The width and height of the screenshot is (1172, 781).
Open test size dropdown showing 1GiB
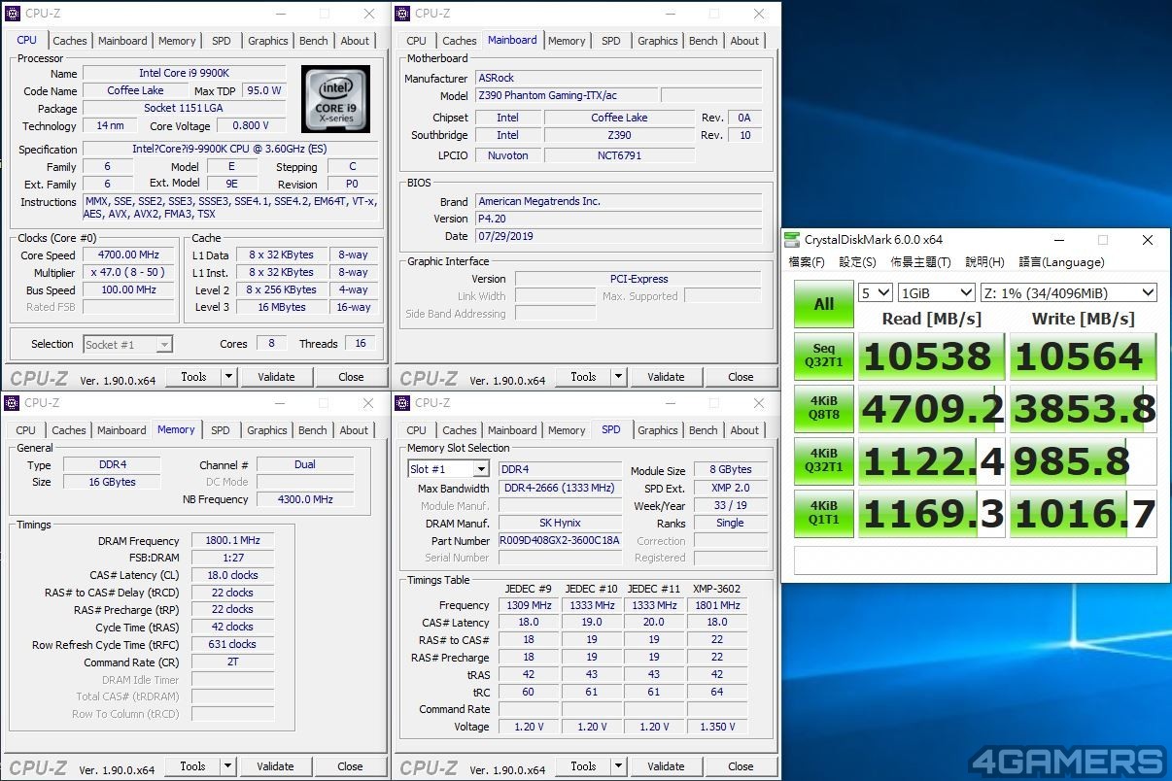937,292
